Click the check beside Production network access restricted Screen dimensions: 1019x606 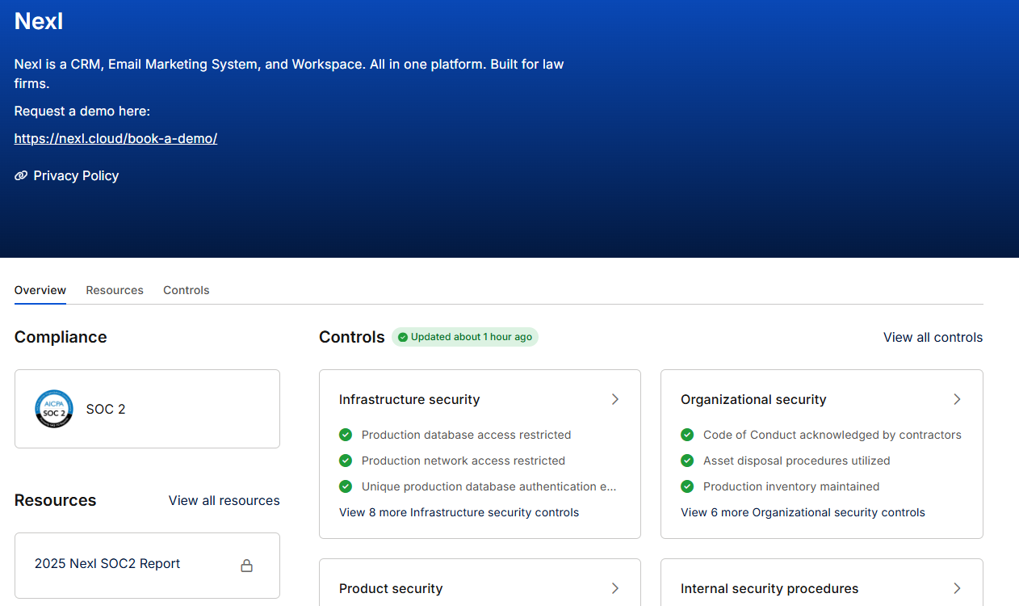coord(346,461)
